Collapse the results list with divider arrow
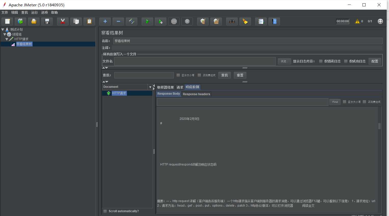 click(154, 86)
